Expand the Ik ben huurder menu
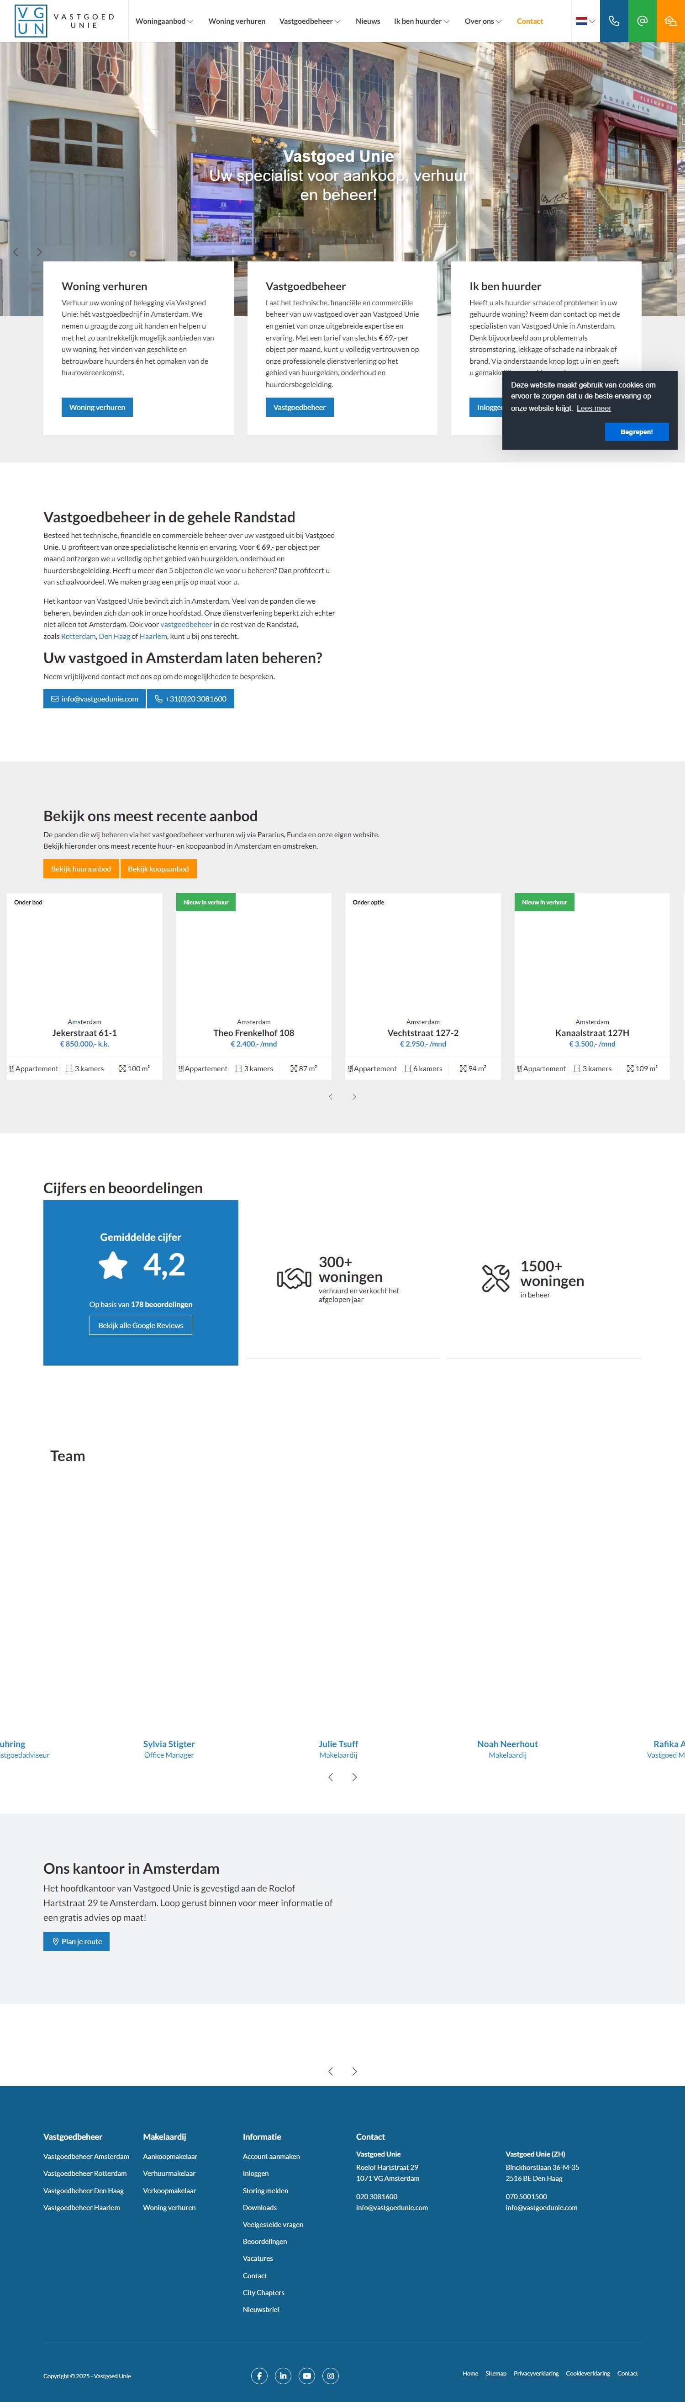This screenshot has width=685, height=2402. 421,21
